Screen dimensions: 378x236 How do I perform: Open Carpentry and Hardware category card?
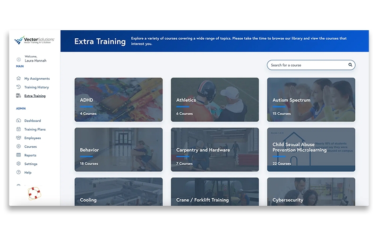coord(215,150)
